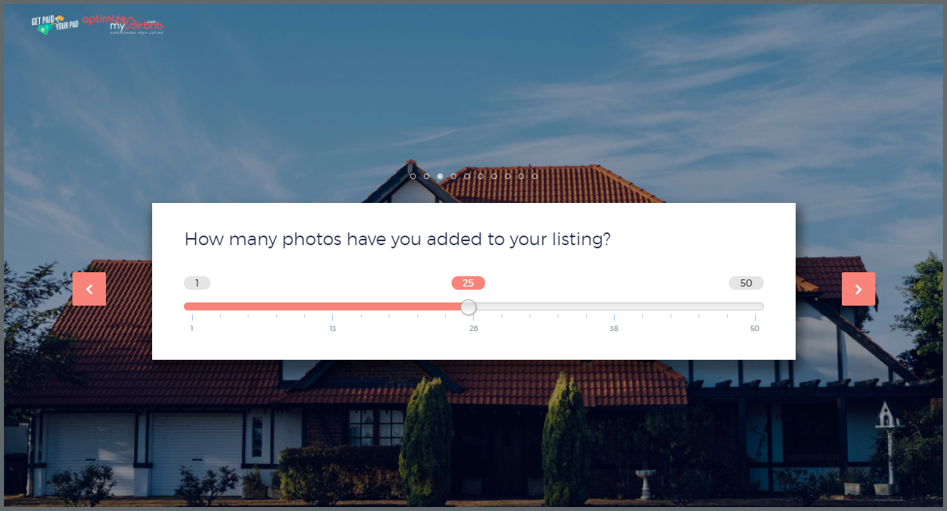Click the current value bubble 25
The width and height of the screenshot is (947, 511).
pos(468,283)
